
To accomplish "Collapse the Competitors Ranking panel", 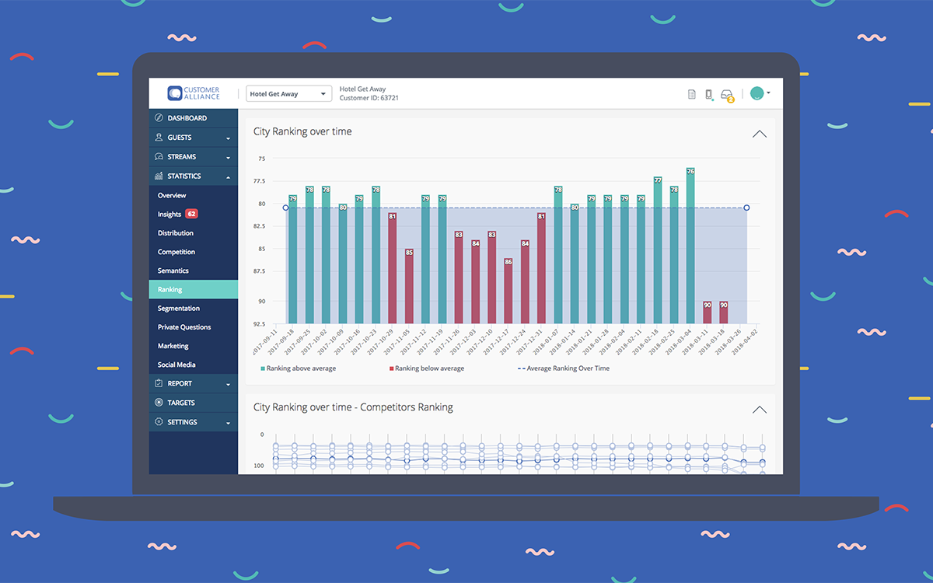I will [760, 410].
